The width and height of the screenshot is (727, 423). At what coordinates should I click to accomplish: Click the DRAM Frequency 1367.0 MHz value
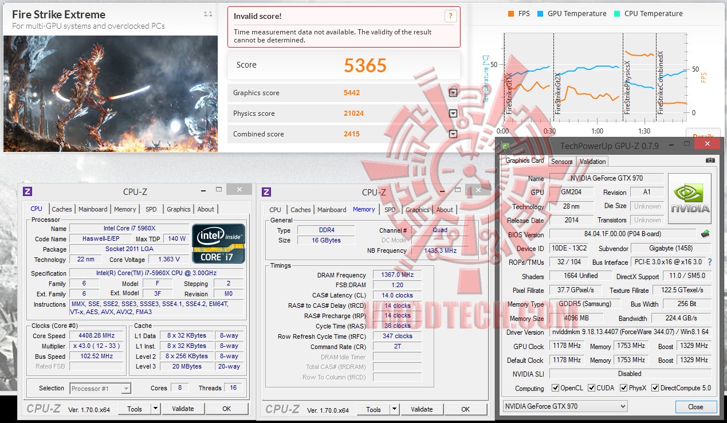coord(397,275)
